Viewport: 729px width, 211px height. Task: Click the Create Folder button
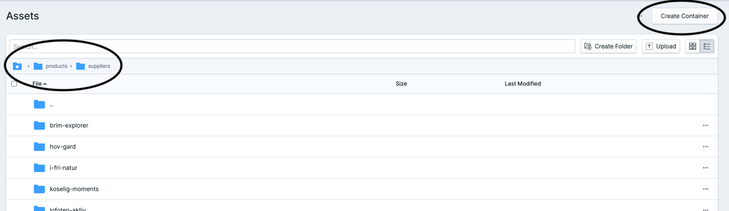pos(608,46)
